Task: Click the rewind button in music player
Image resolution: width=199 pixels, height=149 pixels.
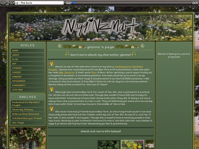Action: [x=3, y=3]
